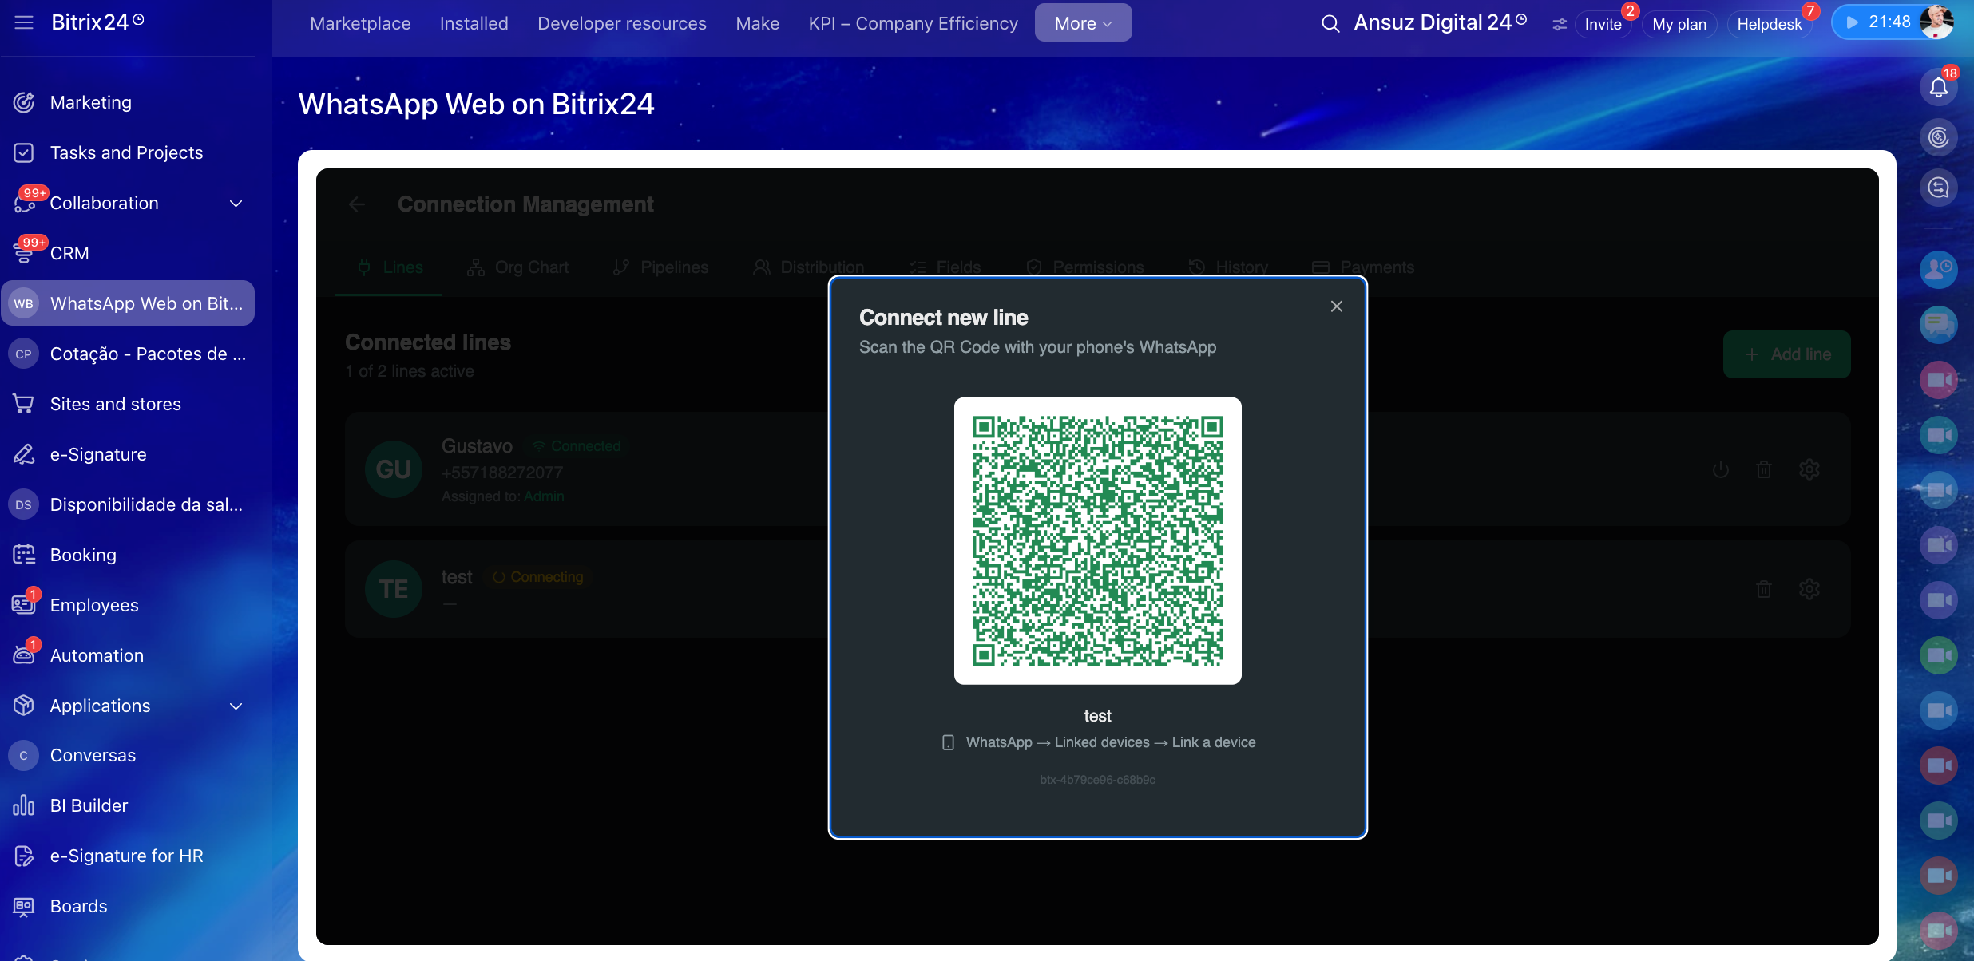Screen dimensions: 1974x961
Task: Open Developer resources
Action: click(x=621, y=23)
